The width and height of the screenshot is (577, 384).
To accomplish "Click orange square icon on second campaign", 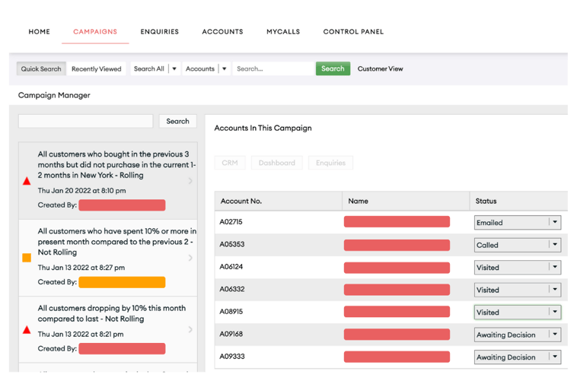I will tap(27, 258).
